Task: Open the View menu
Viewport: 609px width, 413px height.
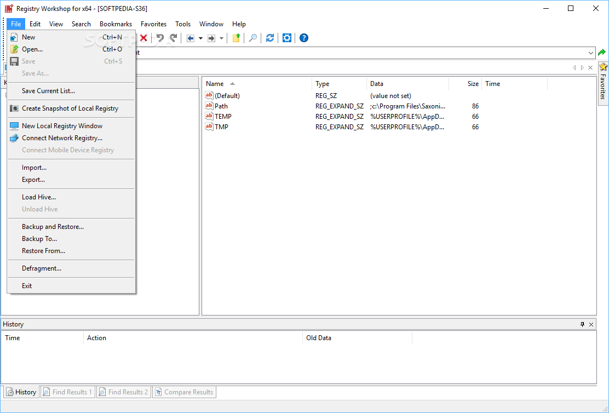Action: [x=56, y=24]
